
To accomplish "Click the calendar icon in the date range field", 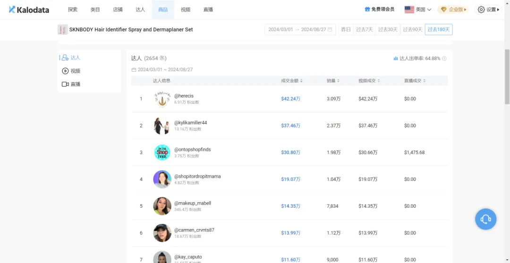I will point(330,30).
